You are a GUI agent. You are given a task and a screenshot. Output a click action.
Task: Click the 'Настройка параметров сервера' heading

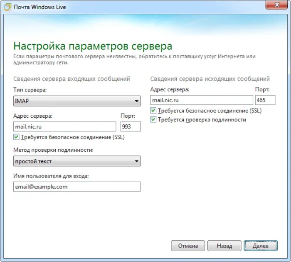pyautogui.click(x=93, y=46)
